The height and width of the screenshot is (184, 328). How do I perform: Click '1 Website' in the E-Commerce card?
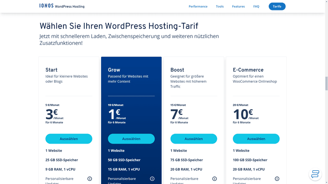click(x=241, y=151)
